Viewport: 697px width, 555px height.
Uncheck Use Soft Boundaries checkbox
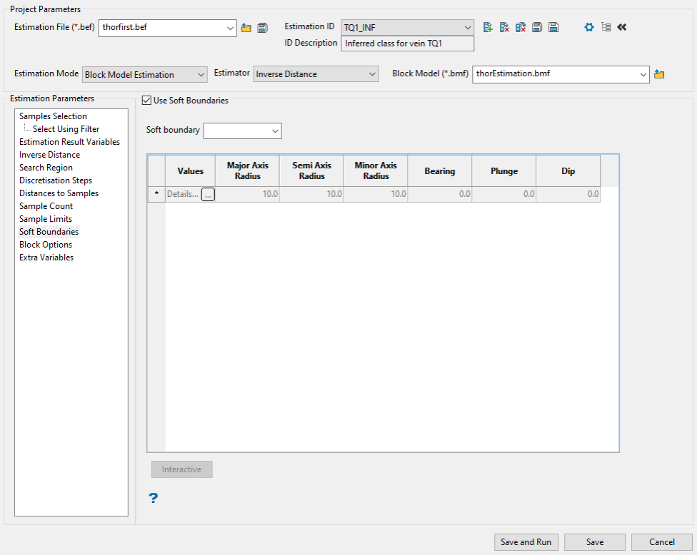point(147,101)
